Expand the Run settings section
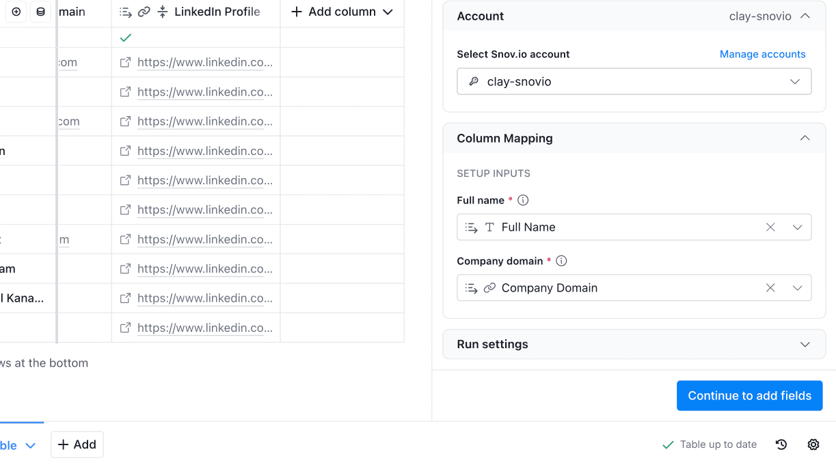The height and width of the screenshot is (467, 836). pos(805,344)
